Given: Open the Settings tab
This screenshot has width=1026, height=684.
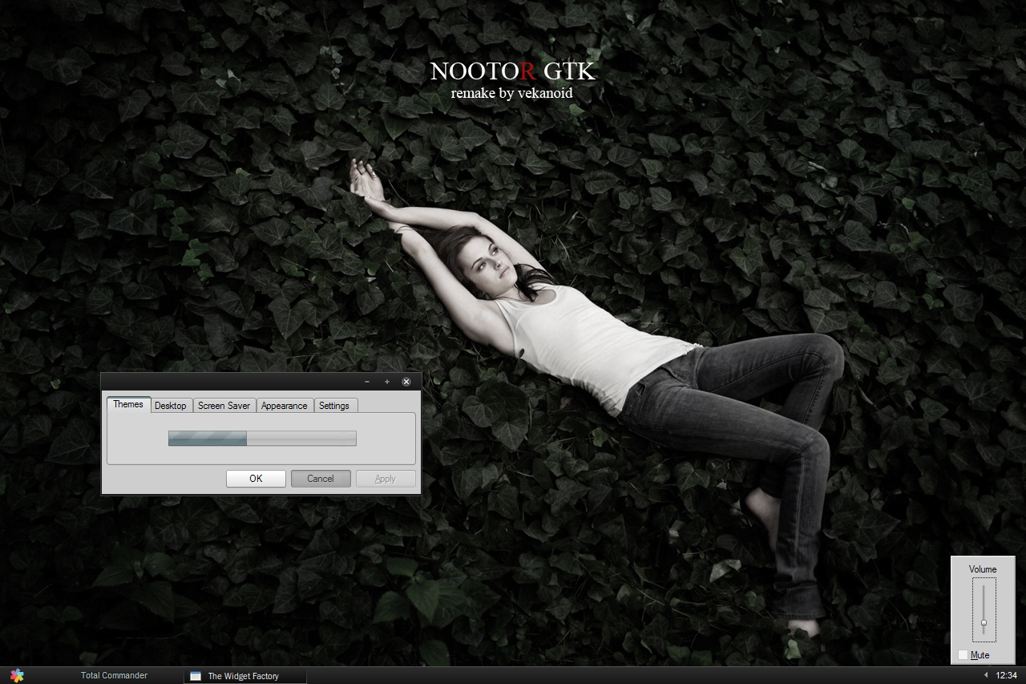Looking at the screenshot, I should coord(334,406).
